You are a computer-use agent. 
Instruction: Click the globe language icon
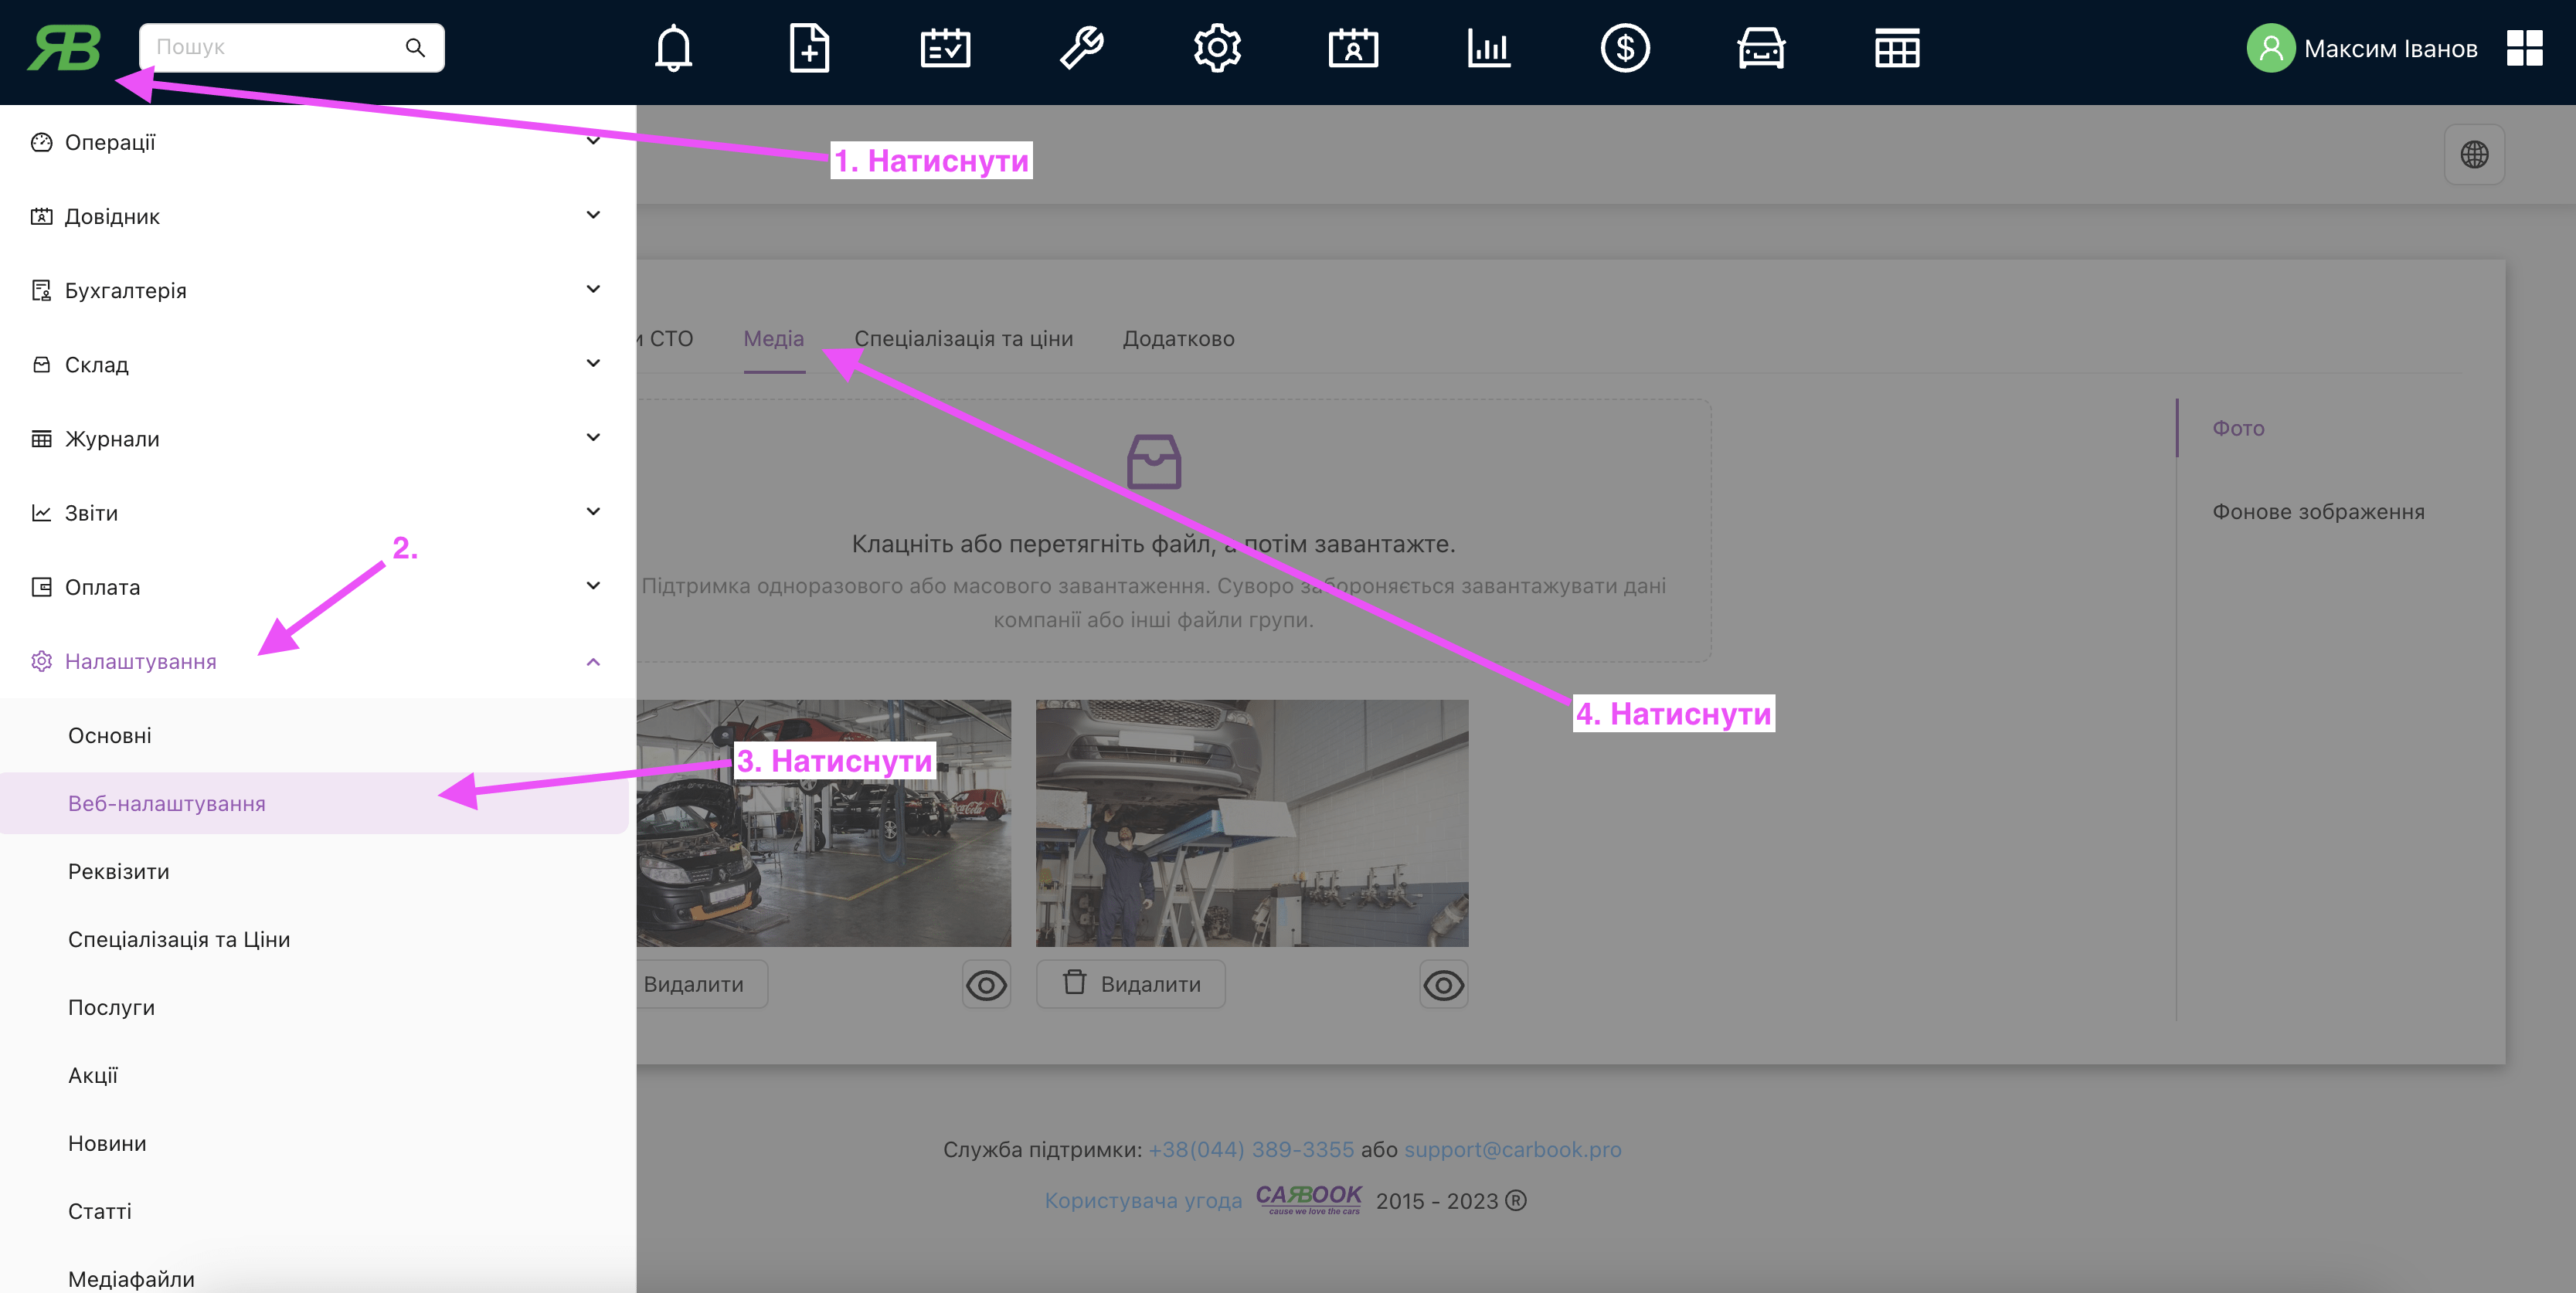[x=2474, y=155]
